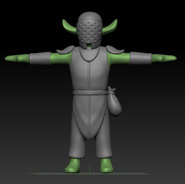Select the green horn on the screen-left side
Image resolution: width=185 pixels, height=184 pixels.
(69, 27)
